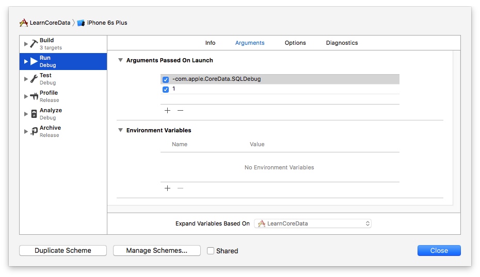
Task: Remove selected launch argument with minus
Action: tap(180, 111)
